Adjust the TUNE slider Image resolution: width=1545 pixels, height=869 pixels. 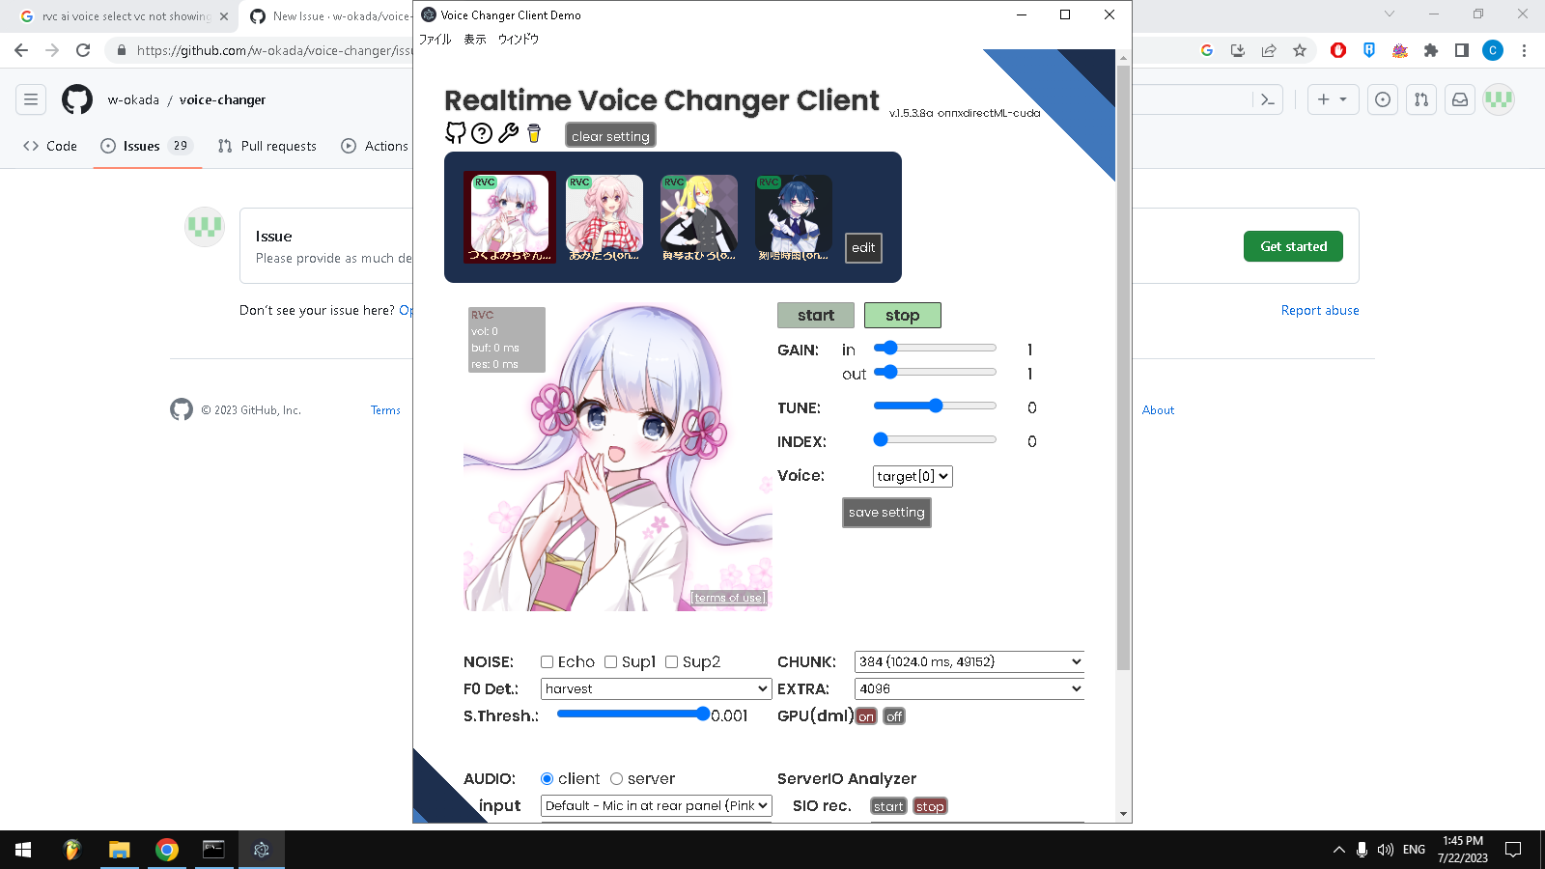tap(934, 406)
